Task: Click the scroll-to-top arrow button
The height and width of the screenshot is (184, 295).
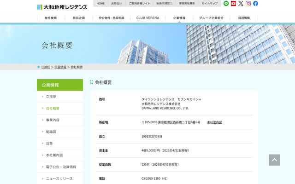Action: (x=275, y=160)
